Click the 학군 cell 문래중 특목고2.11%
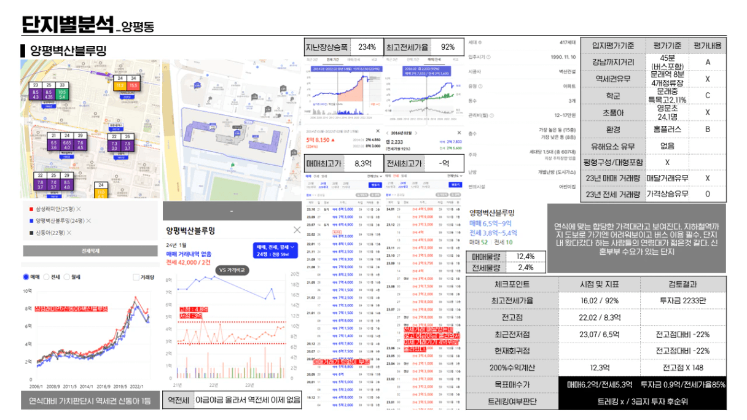Image resolution: width=747 pixels, height=420 pixels. (667, 96)
